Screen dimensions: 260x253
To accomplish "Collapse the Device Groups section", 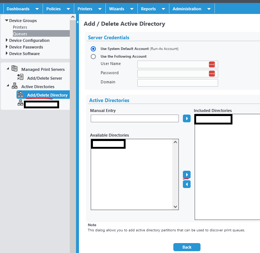I will click(7, 21).
